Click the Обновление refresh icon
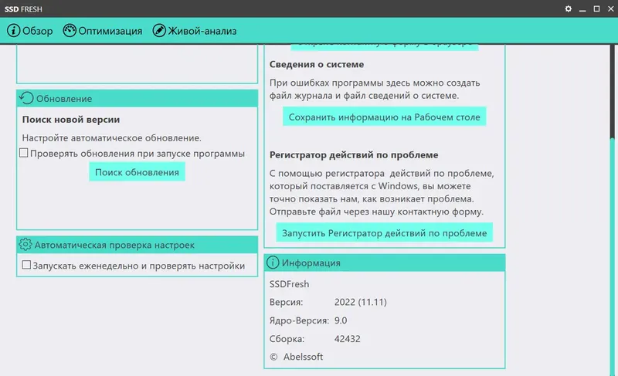 [26, 98]
